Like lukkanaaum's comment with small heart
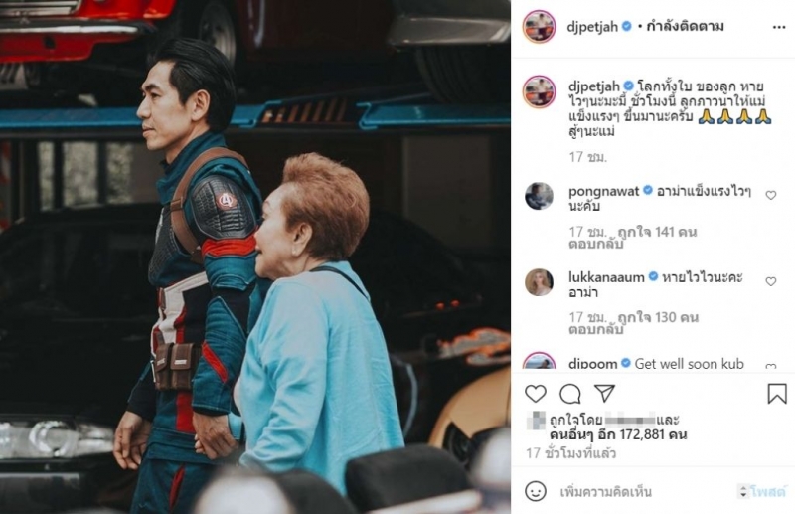The width and height of the screenshot is (795, 514). click(x=771, y=281)
